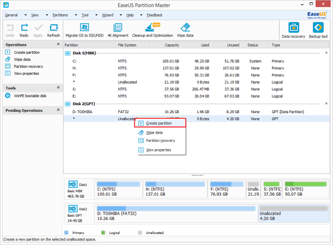
Task: Open the Help menu
Action: pos(130,15)
